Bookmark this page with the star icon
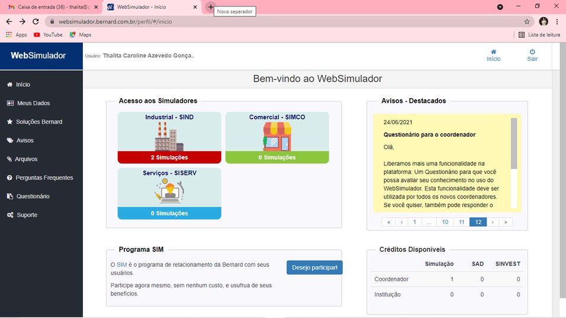Viewport: 566px width, 318px height. pyautogui.click(x=527, y=21)
